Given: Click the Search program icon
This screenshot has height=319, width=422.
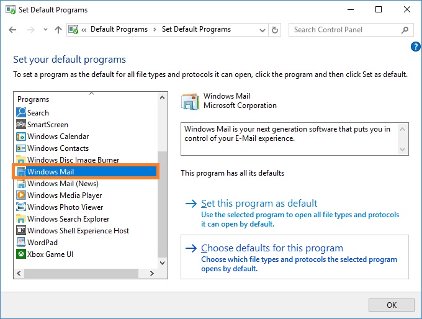Looking at the screenshot, I should click(x=21, y=112).
